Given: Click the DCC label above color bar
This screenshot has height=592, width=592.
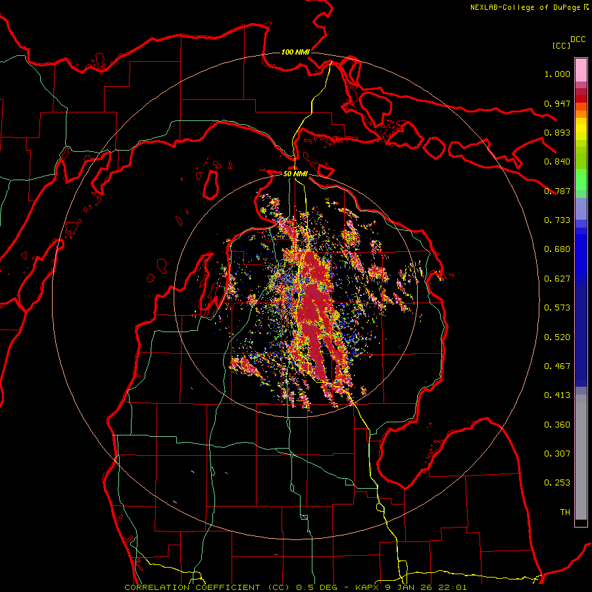Looking at the screenshot, I should [x=578, y=39].
